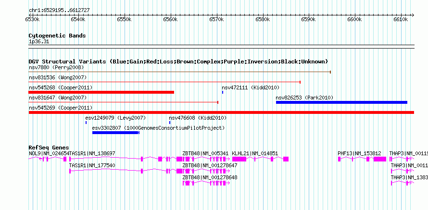Open variant nsv545269 (Cooper2011) label
The width and height of the screenshot is (428, 210).
[x=61, y=108]
